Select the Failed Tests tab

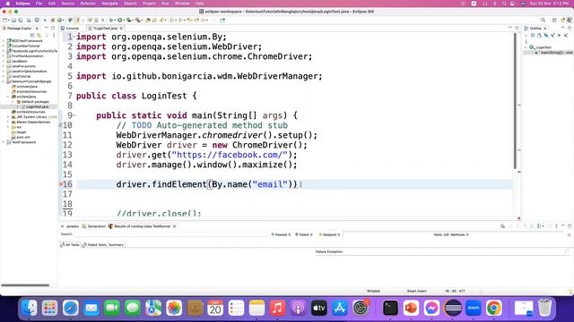(94, 245)
